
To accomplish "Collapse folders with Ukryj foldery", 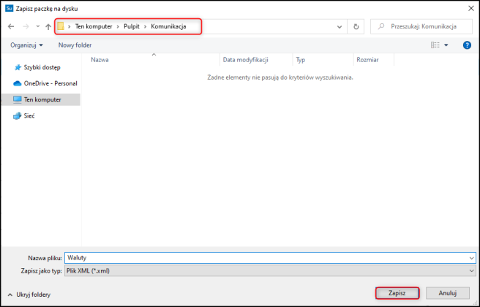I will click(29, 295).
